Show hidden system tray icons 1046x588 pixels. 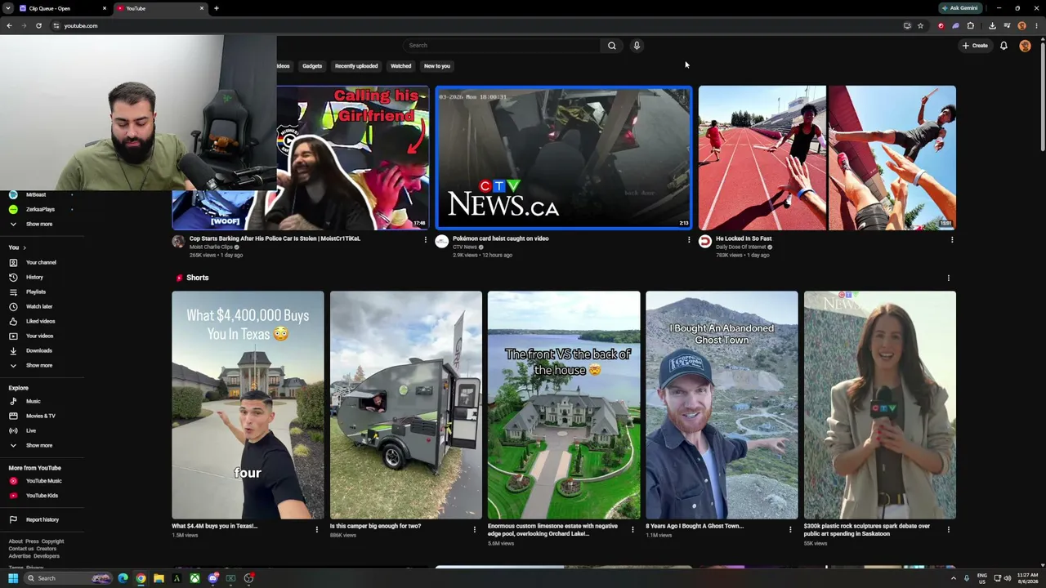pyautogui.click(x=953, y=578)
